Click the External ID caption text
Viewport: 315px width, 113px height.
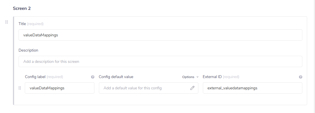212,77
